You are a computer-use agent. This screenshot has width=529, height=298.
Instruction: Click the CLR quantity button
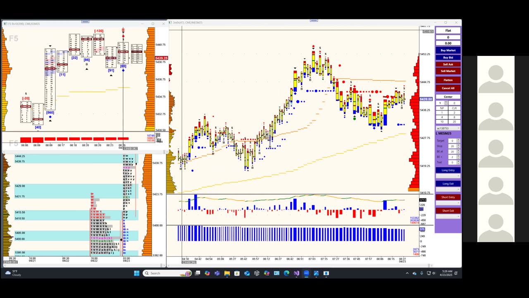coord(454,108)
